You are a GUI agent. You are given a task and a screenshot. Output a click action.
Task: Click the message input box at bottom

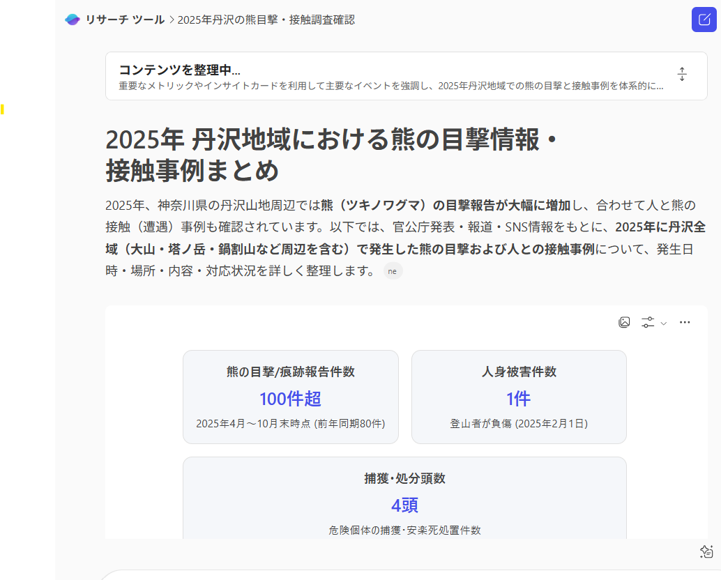404,575
